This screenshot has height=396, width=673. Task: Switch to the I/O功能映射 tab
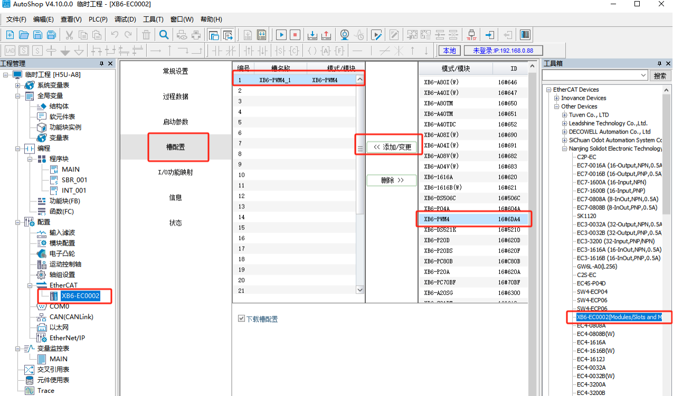(x=175, y=172)
